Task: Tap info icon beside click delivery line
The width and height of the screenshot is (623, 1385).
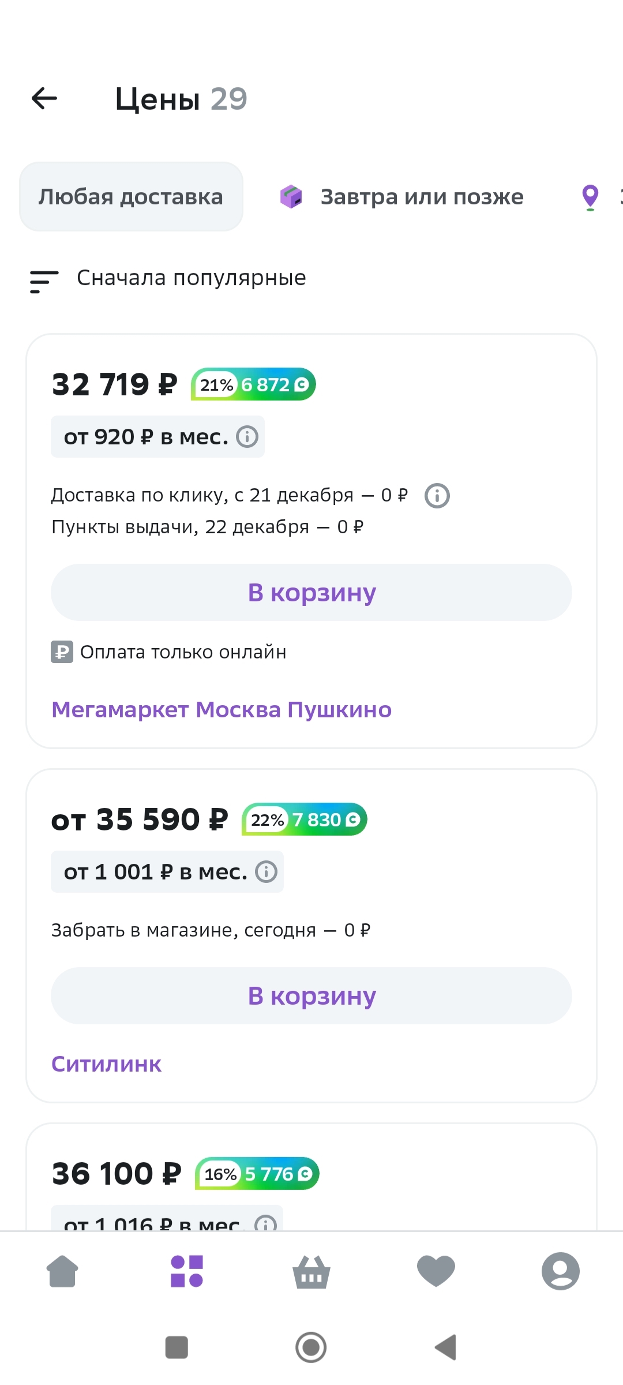Action: point(437,496)
